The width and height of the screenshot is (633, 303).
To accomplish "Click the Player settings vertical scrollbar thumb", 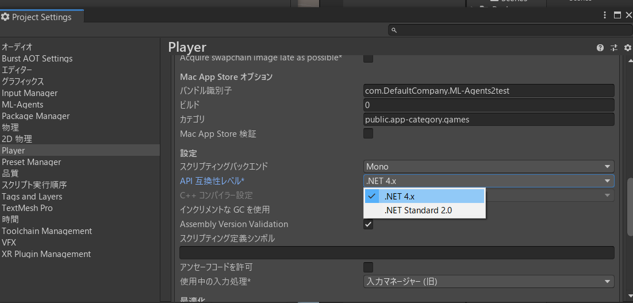I will click(630, 207).
